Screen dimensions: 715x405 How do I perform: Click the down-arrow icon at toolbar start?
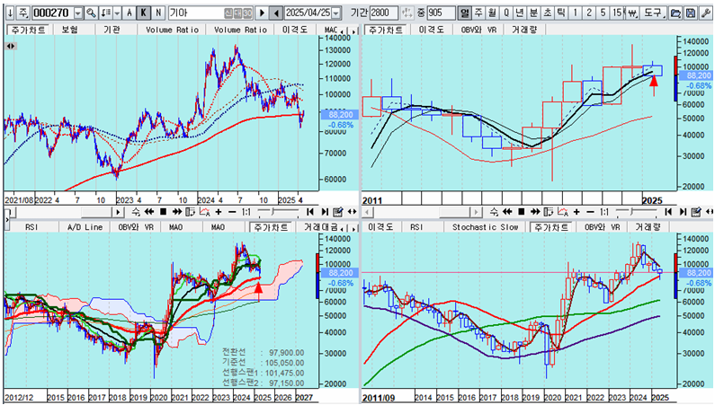10,13
